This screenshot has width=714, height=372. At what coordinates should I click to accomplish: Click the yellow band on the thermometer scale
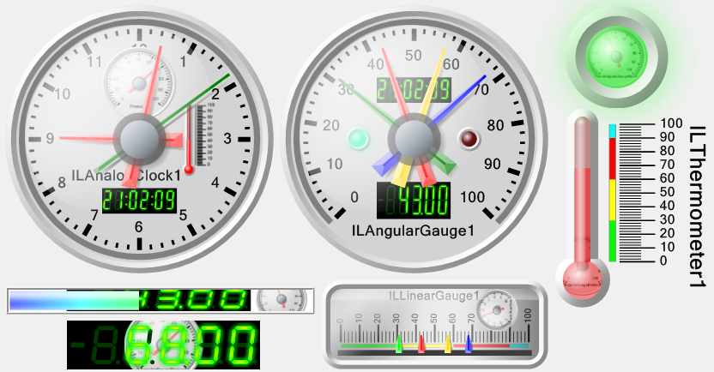[x=612, y=199]
